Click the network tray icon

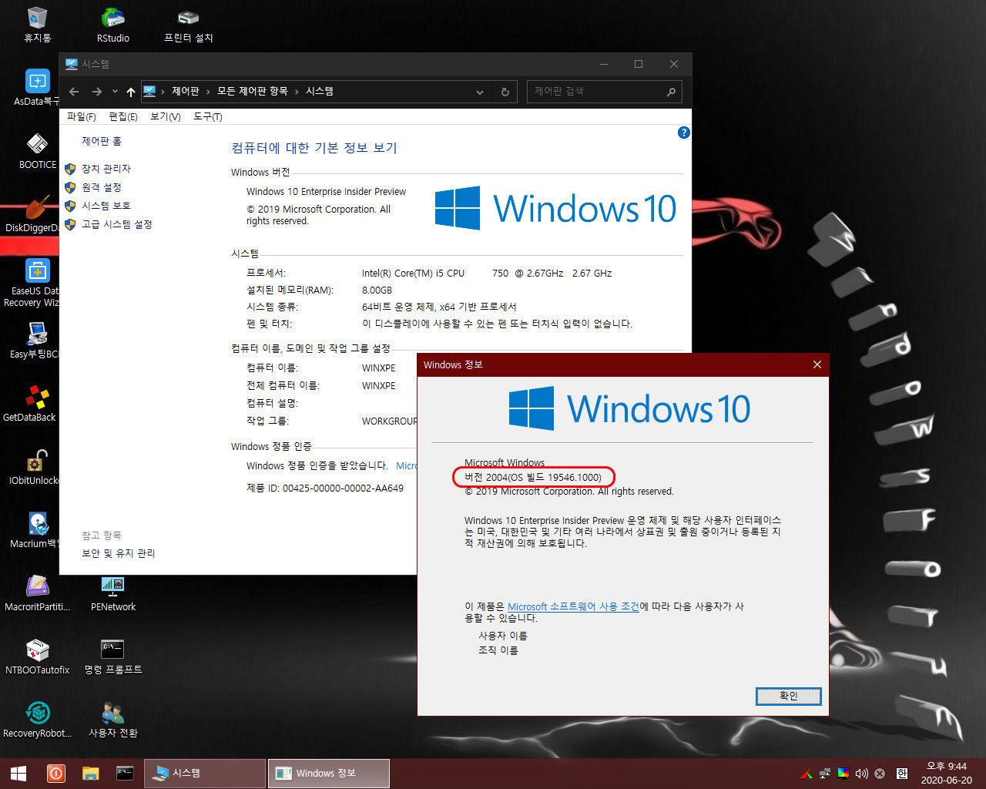(825, 773)
